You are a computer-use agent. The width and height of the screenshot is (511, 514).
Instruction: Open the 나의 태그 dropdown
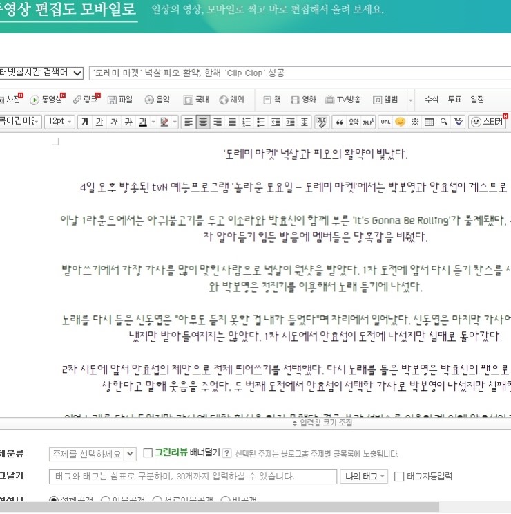coord(364,477)
